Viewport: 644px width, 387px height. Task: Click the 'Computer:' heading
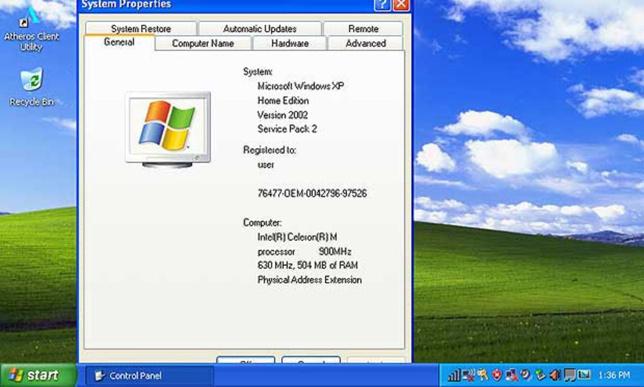point(262,223)
